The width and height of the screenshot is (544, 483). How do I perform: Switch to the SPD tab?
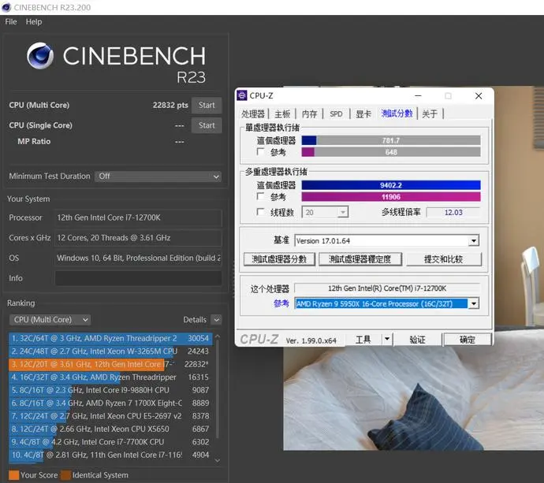tap(336, 113)
